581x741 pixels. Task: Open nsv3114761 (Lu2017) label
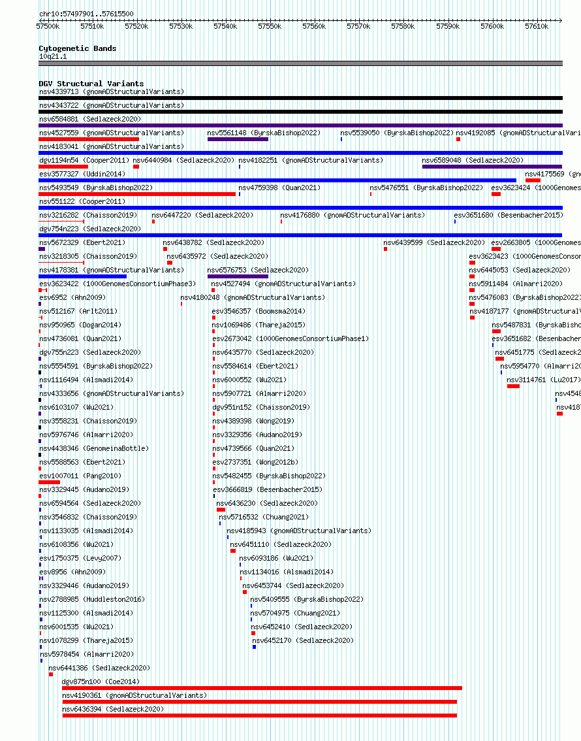pyautogui.click(x=544, y=380)
